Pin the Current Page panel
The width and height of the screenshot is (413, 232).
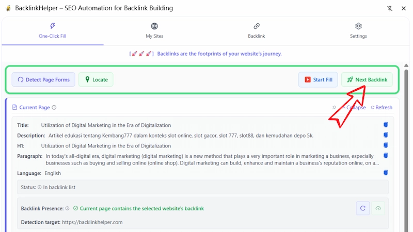pos(335,108)
